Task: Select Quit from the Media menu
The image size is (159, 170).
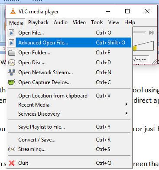Action: coord(70,163)
